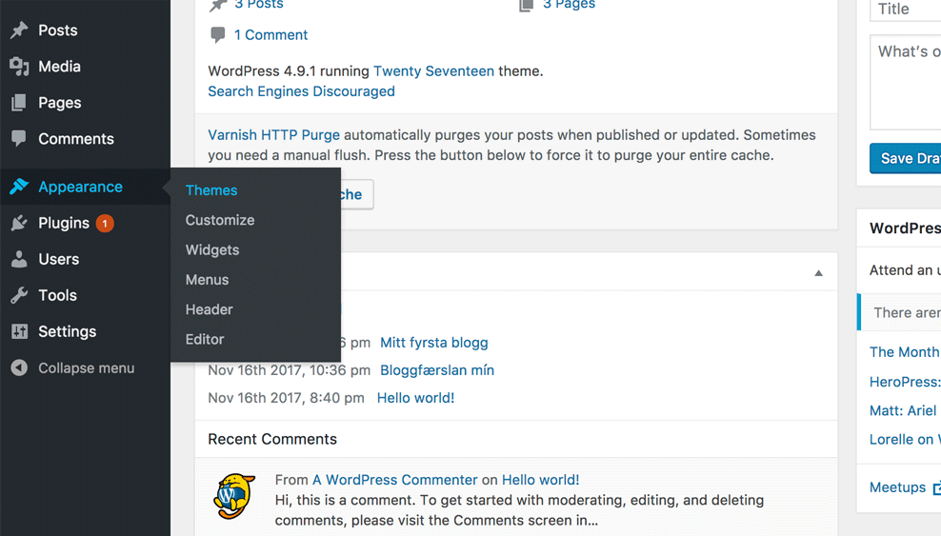
Task: Open the Users menu label
Action: [59, 259]
